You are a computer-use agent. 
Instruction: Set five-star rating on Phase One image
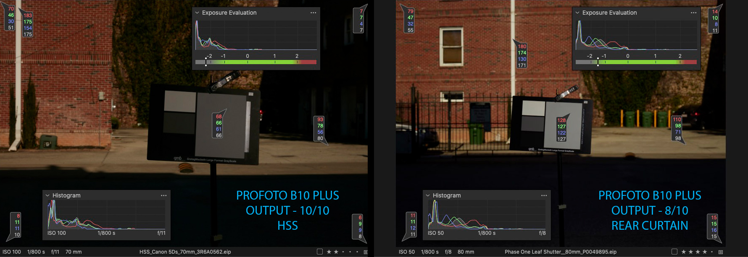[x=712, y=252]
